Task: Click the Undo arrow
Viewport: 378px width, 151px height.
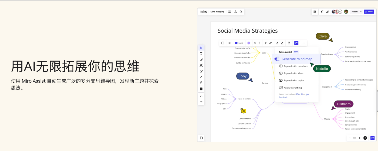Action: (x=201, y=96)
